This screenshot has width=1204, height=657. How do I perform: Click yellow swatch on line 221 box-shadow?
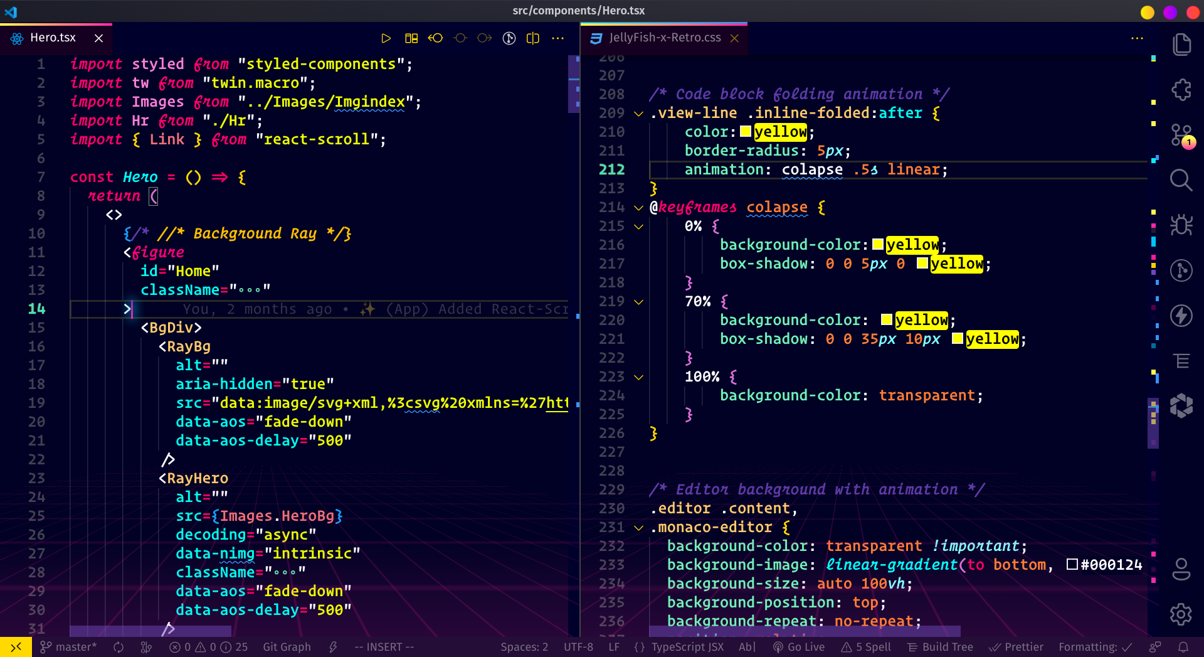(958, 338)
